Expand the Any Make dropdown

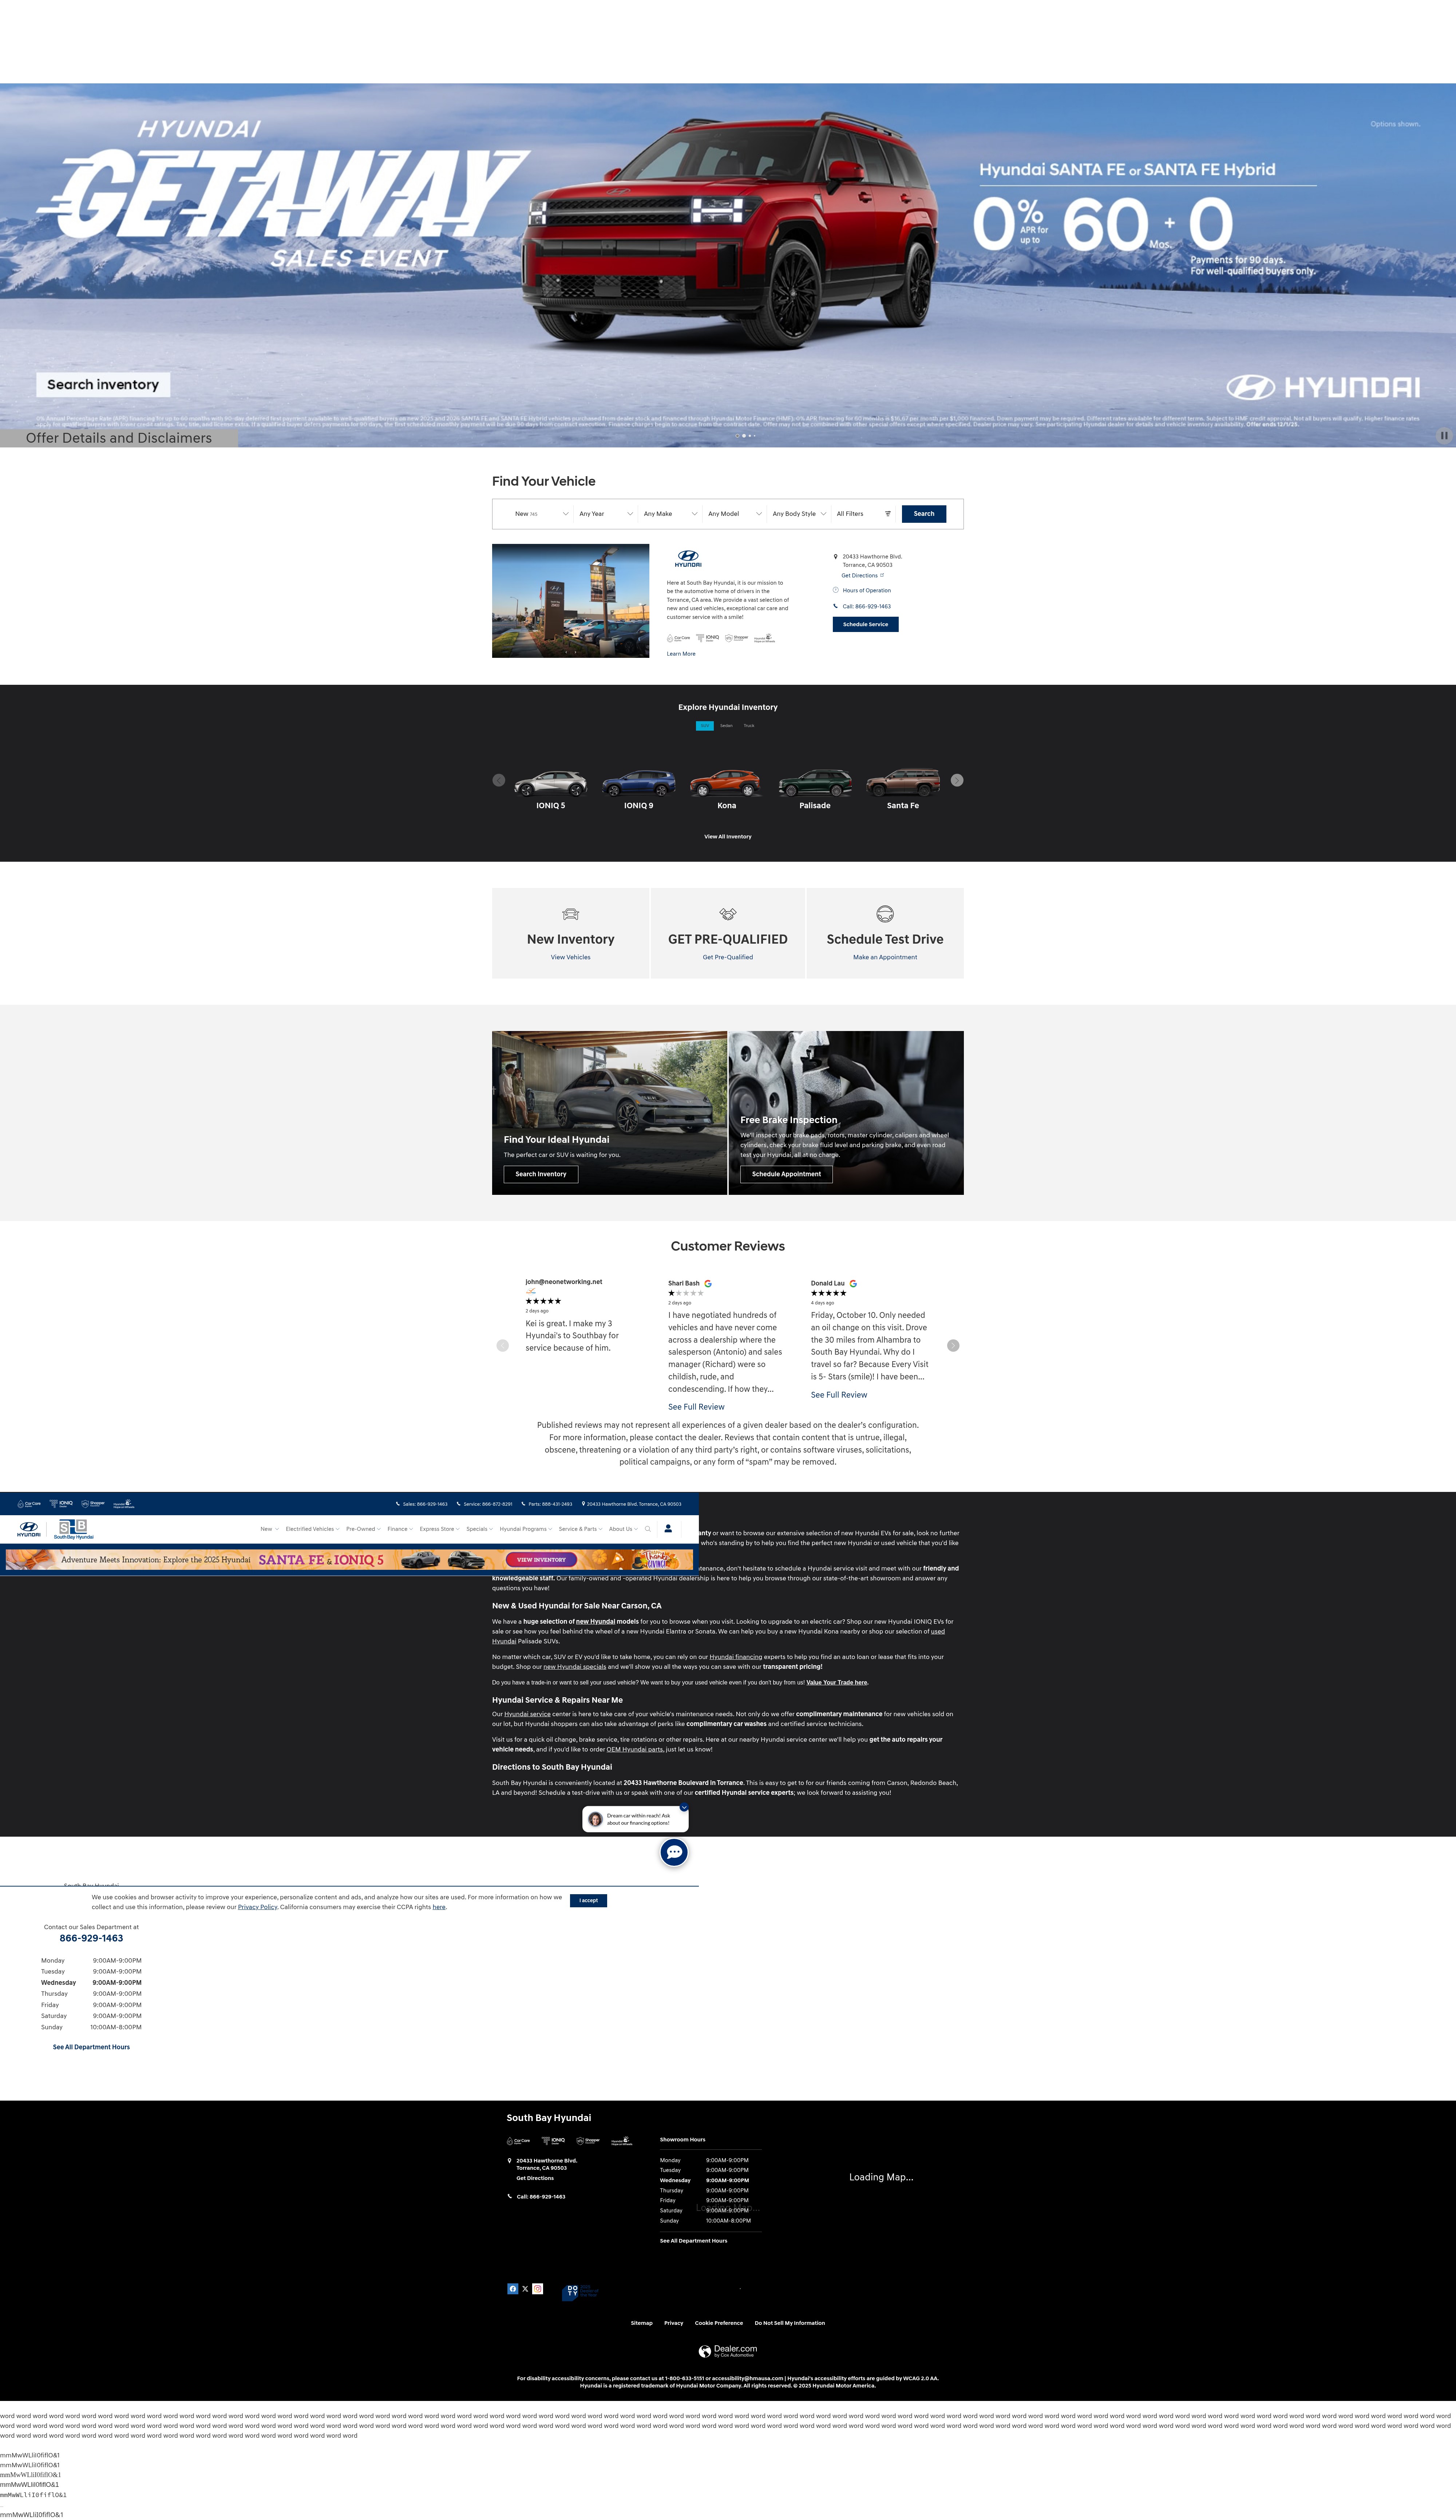click(x=670, y=514)
